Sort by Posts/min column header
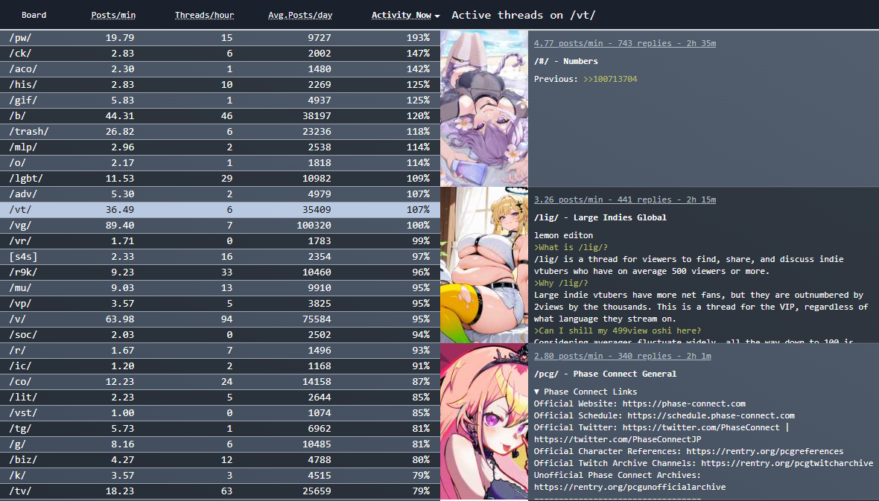The image size is (879, 501). (x=113, y=15)
